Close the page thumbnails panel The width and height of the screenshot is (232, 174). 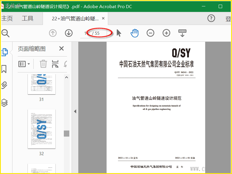click(61, 48)
